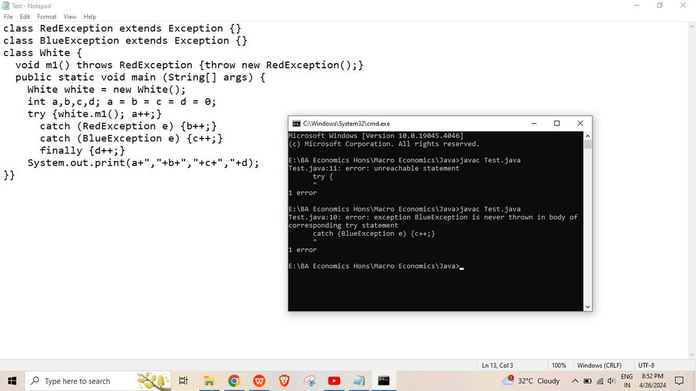Click 'Ln 13, Col 3' in status bar
The height and width of the screenshot is (391, 696).
[x=498, y=366]
